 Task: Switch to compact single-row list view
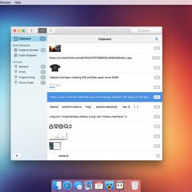click(x=42, y=31)
